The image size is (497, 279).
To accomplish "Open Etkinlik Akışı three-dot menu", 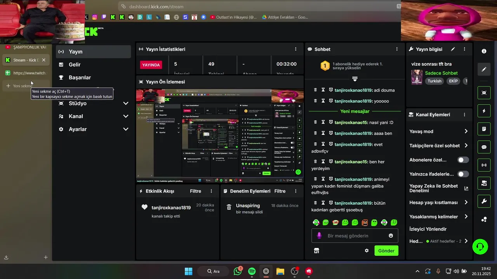I will (x=212, y=191).
